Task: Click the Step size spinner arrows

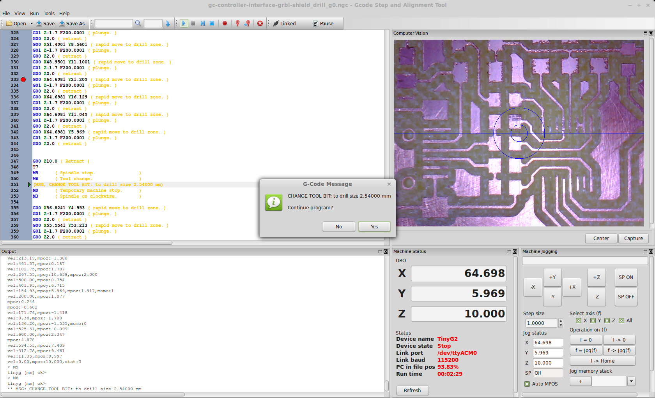Action: [561, 323]
